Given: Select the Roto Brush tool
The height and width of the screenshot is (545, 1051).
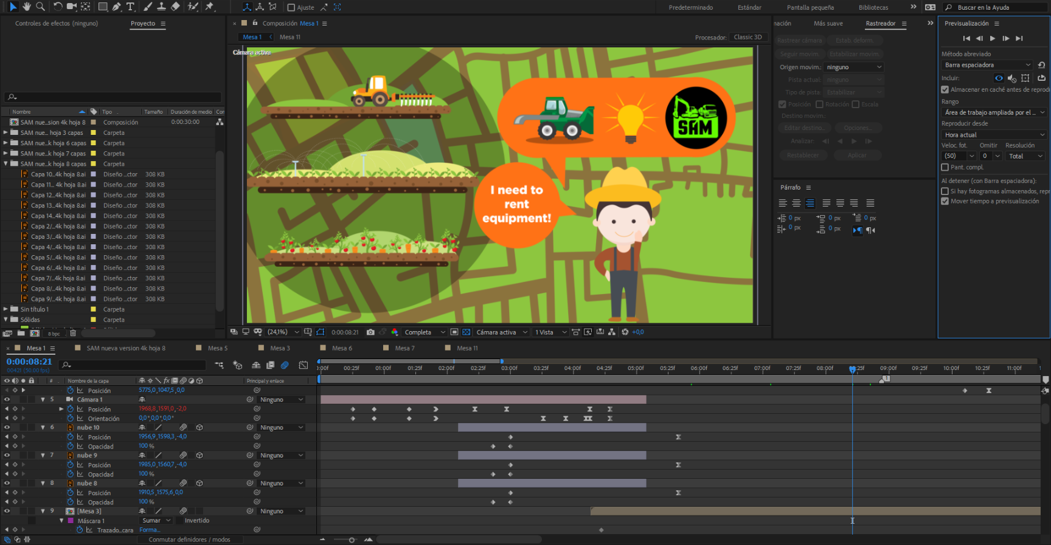Looking at the screenshot, I should coord(193,7).
